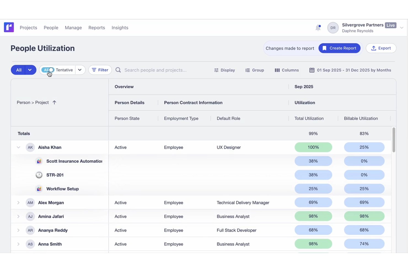Open the Manage menu

[x=73, y=28]
